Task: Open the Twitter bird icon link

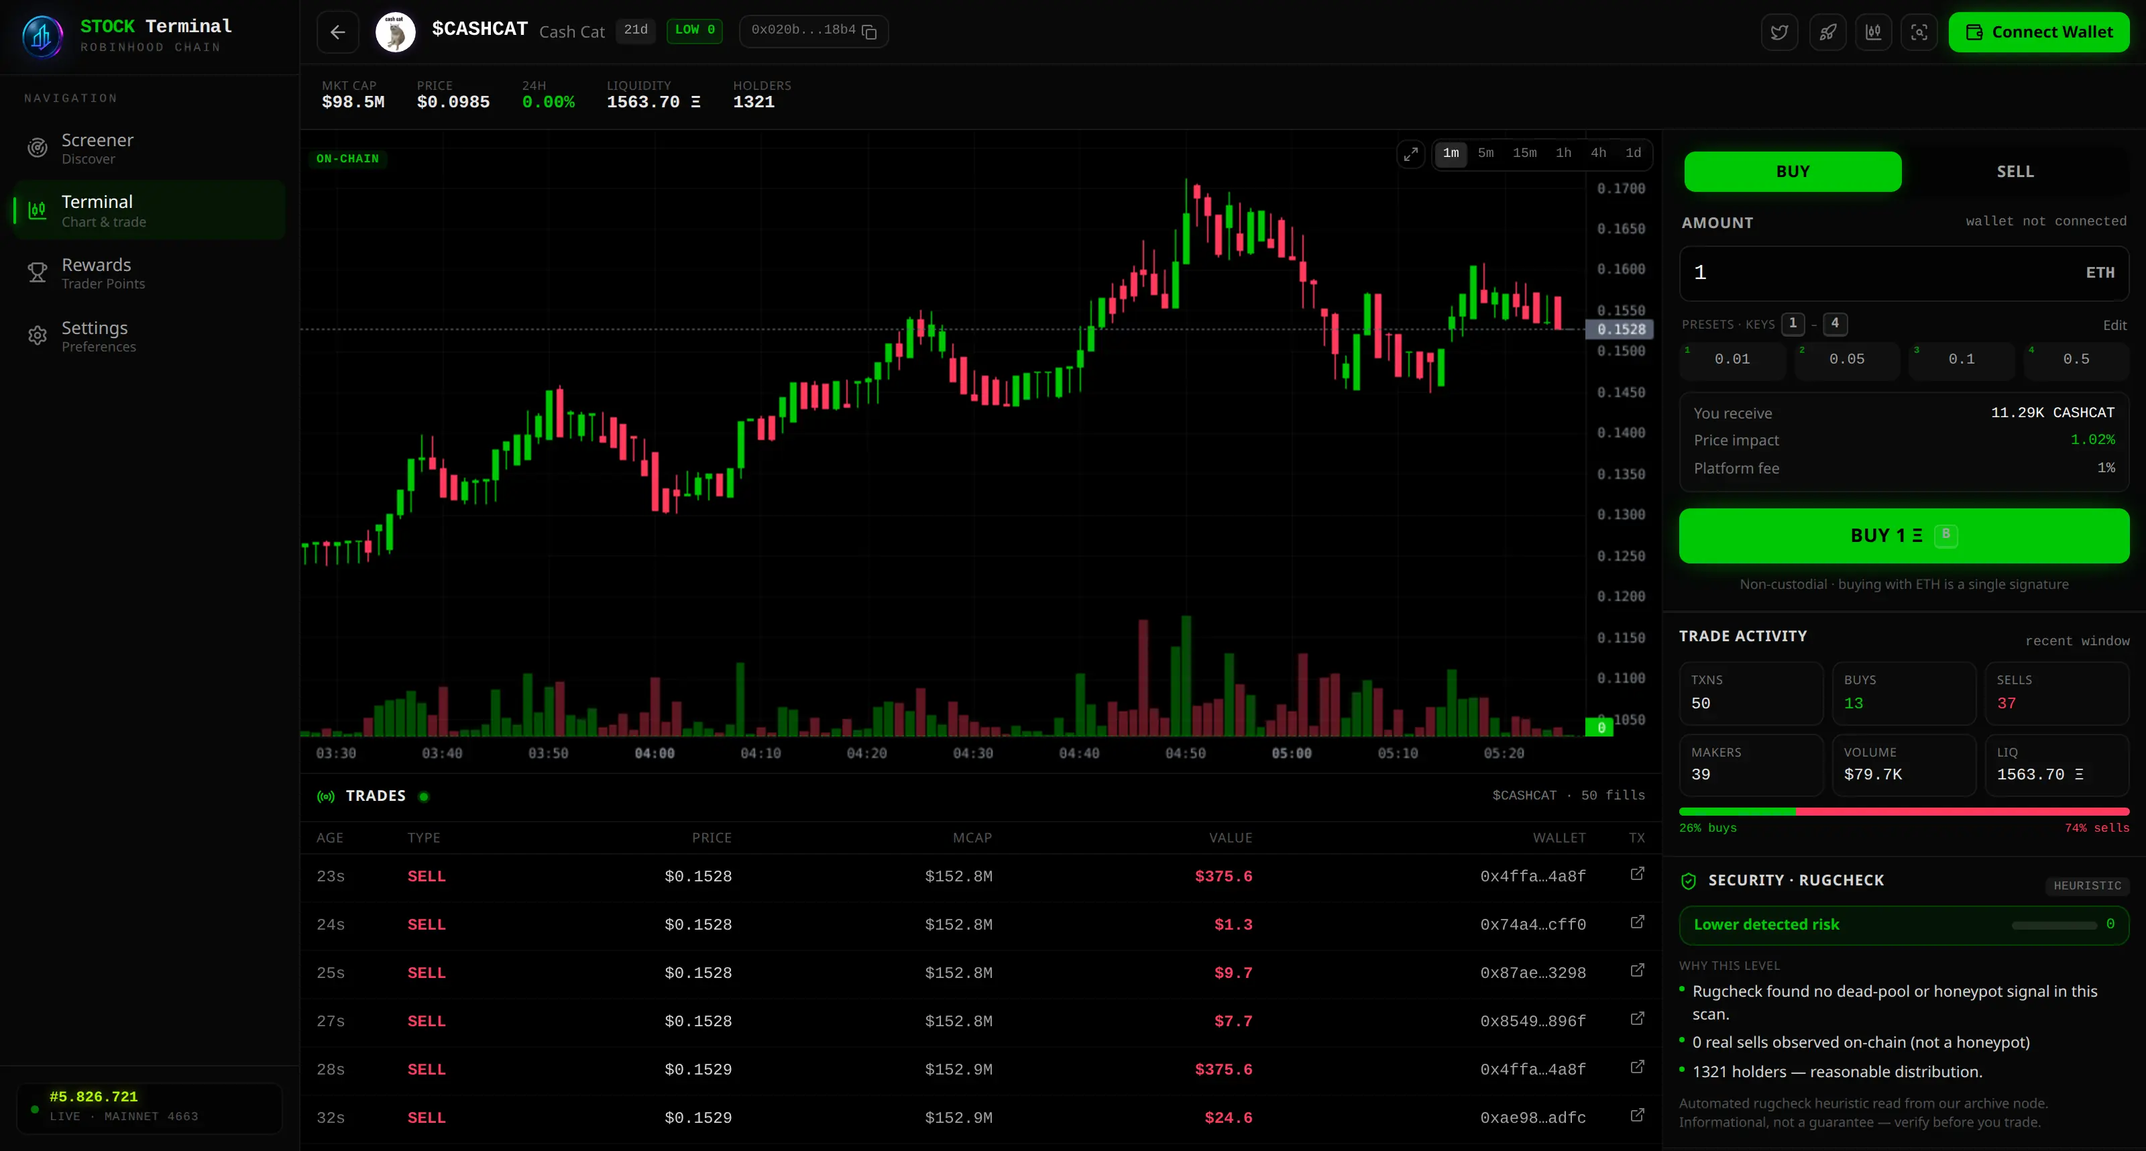Action: point(1779,32)
